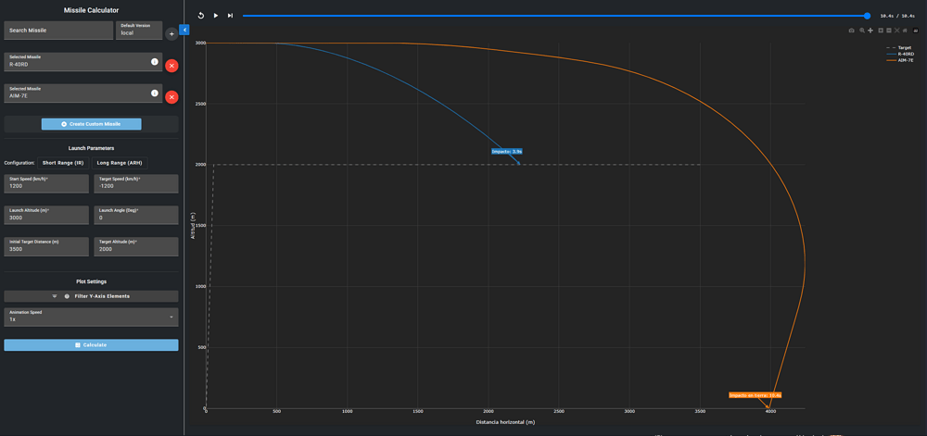Select the plot zoom tool

861,31
